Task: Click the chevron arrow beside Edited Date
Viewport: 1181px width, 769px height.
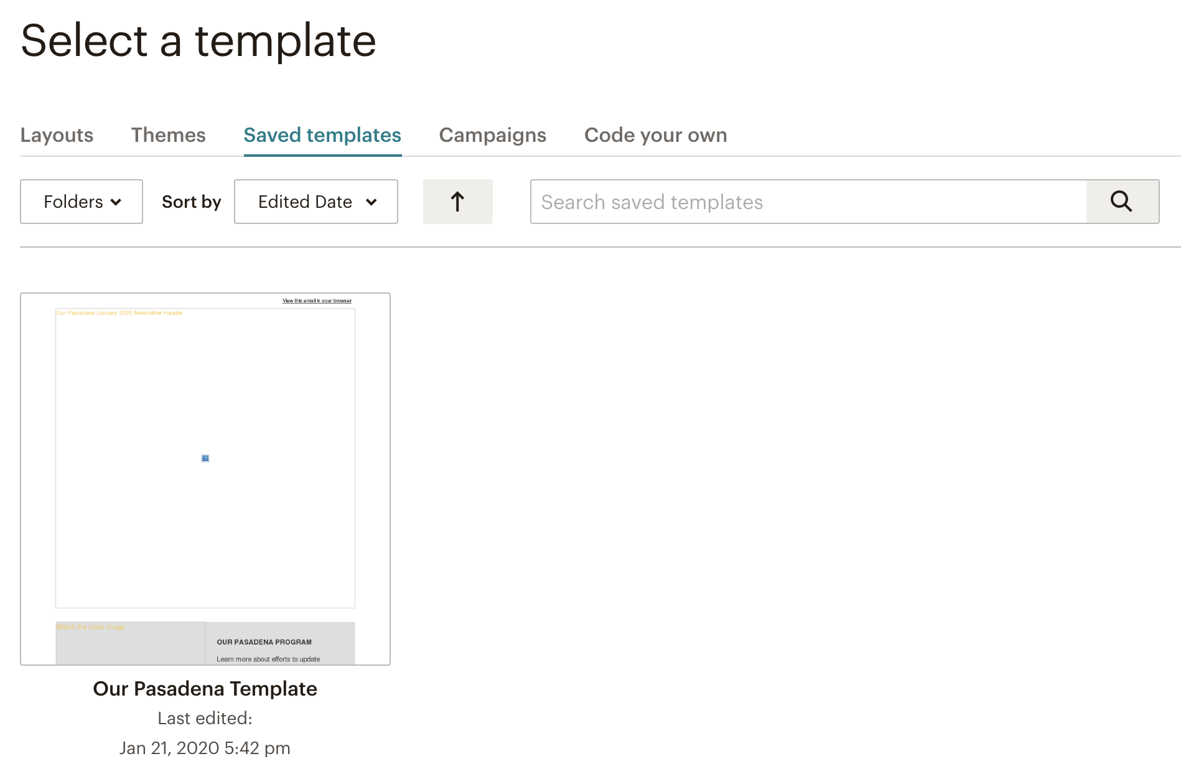Action: [x=371, y=202]
